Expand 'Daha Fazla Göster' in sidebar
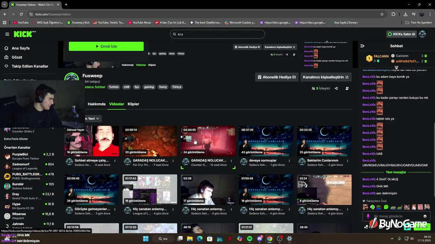 click(16, 139)
